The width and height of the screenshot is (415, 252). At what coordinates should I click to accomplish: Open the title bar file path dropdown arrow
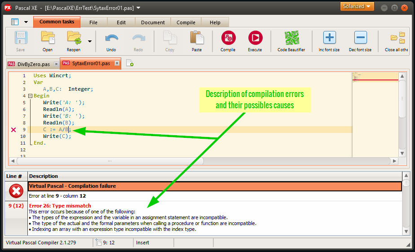pyautogui.click(x=138, y=8)
